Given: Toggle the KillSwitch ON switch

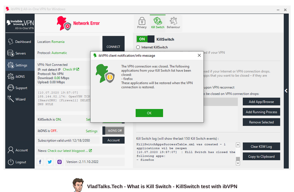Looking at the screenshot, I should 145,39.
